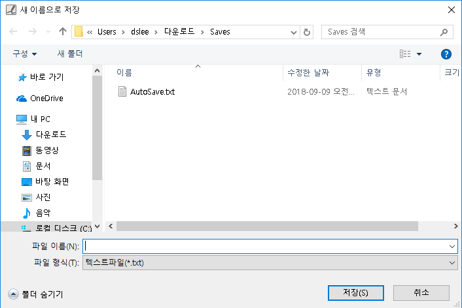Click the 문서 document icon
Image resolution: width=462 pixels, height=308 pixels.
pos(27,166)
